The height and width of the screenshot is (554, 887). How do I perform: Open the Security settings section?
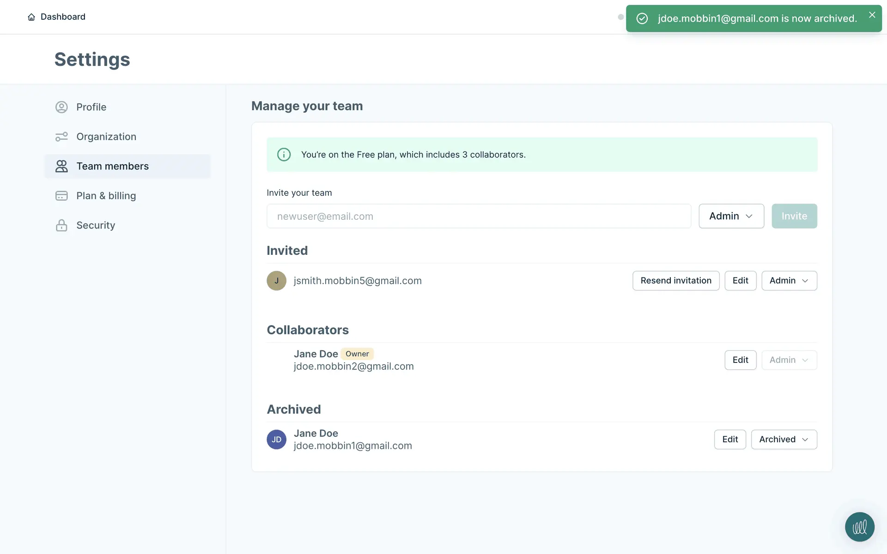click(96, 225)
